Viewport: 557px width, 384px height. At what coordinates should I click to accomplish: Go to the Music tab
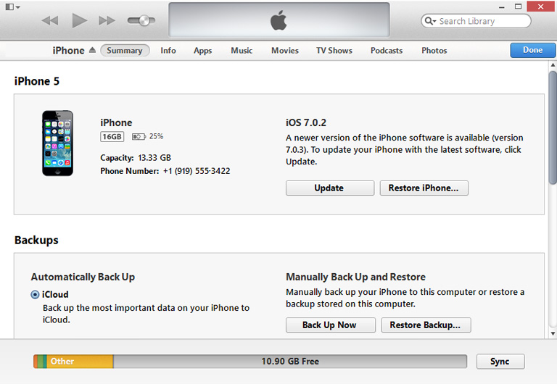[x=242, y=51]
